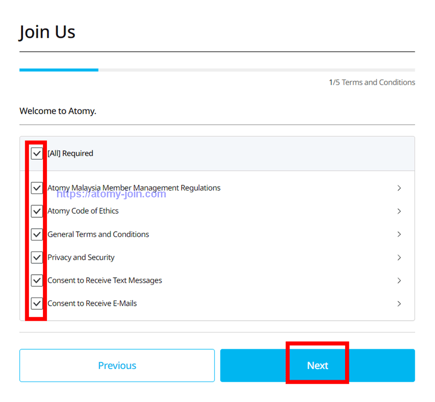Viewport: 435px width, 402px height.
Task: Click the Atomy Code of Ethics label
Action: pyautogui.click(x=83, y=211)
